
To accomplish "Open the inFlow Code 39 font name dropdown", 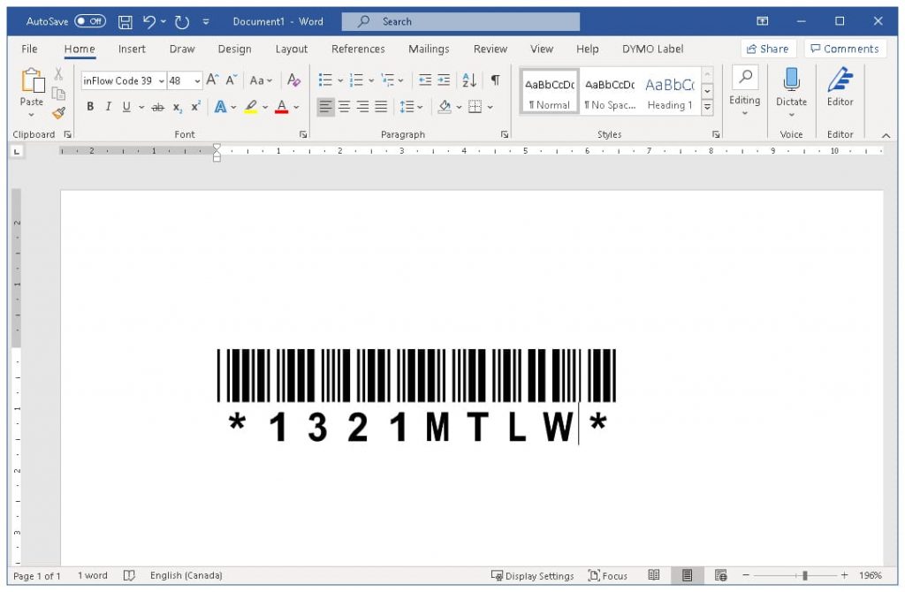I will coord(161,80).
